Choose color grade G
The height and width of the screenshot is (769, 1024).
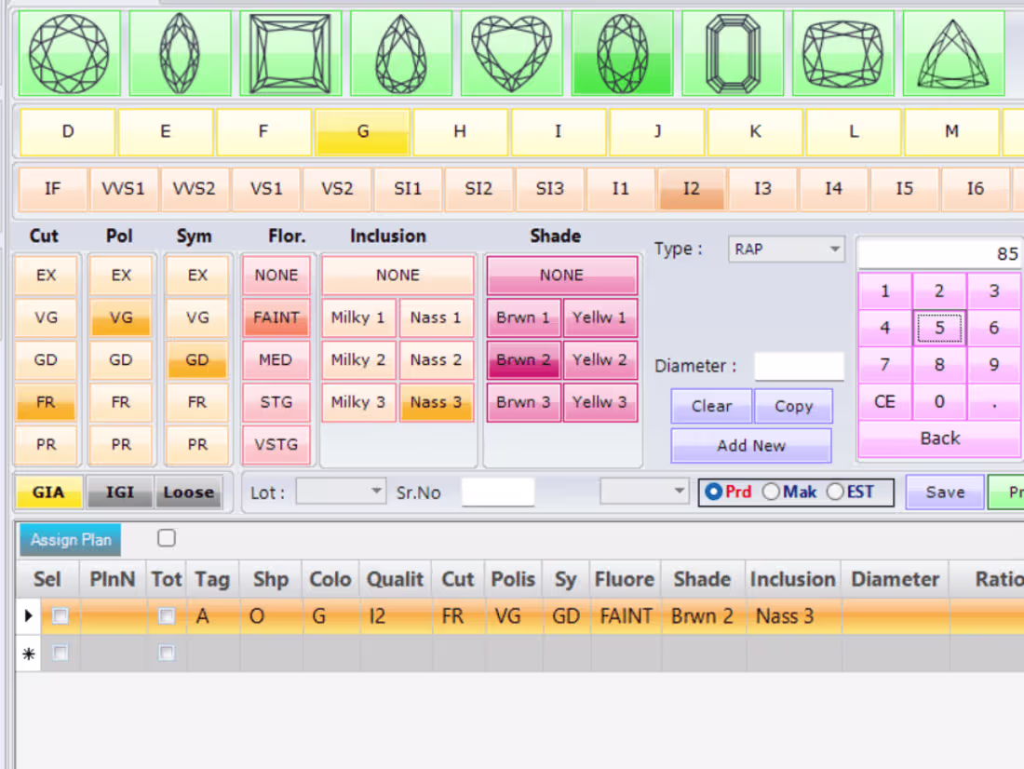362,132
